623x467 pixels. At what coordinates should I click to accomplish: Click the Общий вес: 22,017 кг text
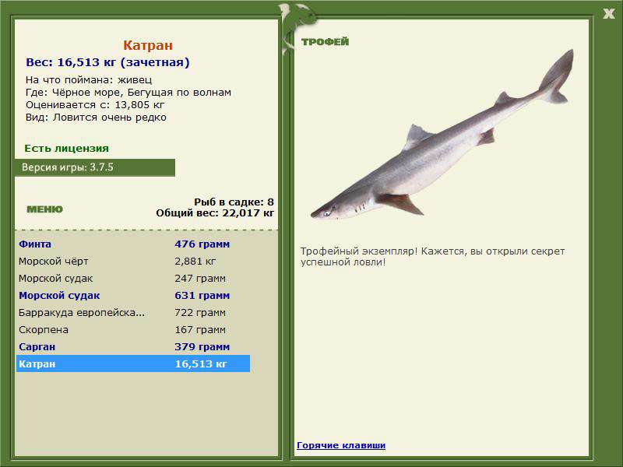click(x=215, y=212)
